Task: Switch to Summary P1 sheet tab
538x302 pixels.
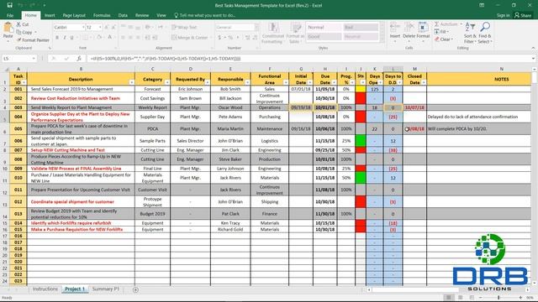Action: pos(106,289)
